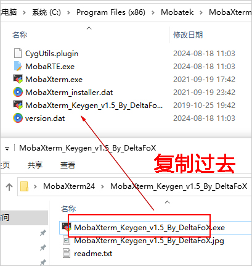252x266 pixels.
Task: Open the 查看 ribbon tab
Action: [68, 165]
